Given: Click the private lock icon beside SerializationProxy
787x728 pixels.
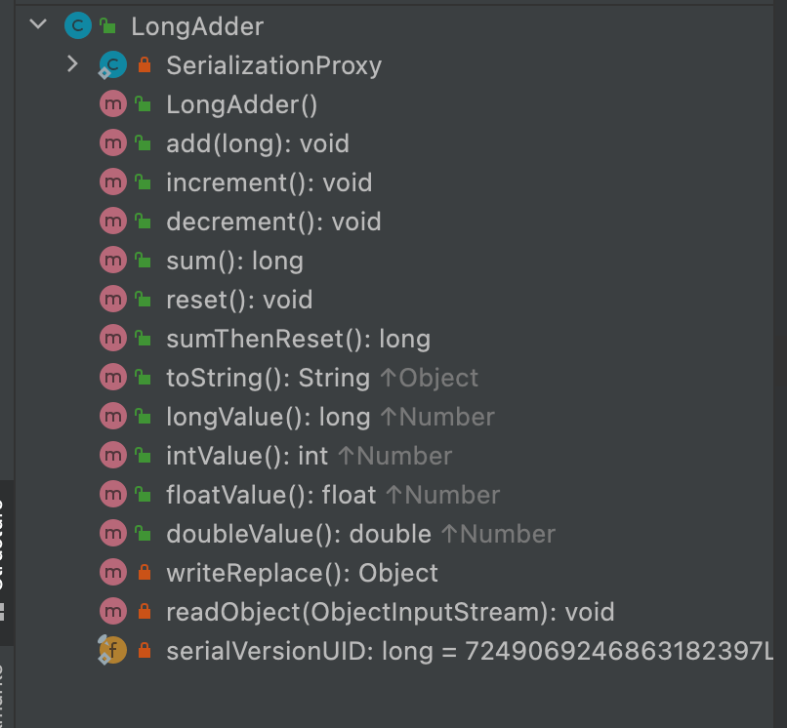Looking at the screenshot, I should (x=145, y=64).
